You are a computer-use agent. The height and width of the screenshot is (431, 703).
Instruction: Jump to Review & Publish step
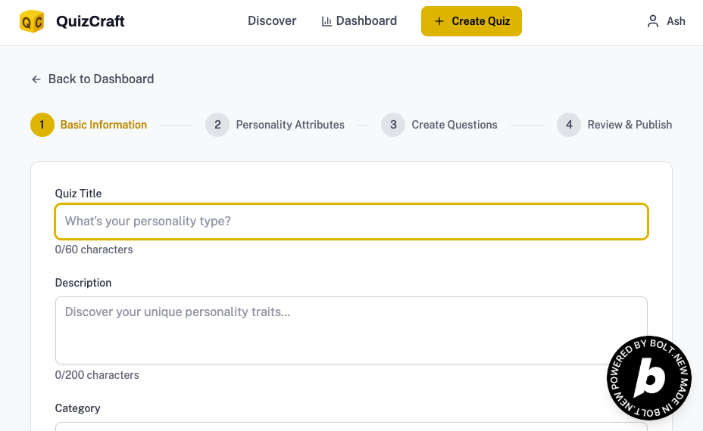(630, 125)
